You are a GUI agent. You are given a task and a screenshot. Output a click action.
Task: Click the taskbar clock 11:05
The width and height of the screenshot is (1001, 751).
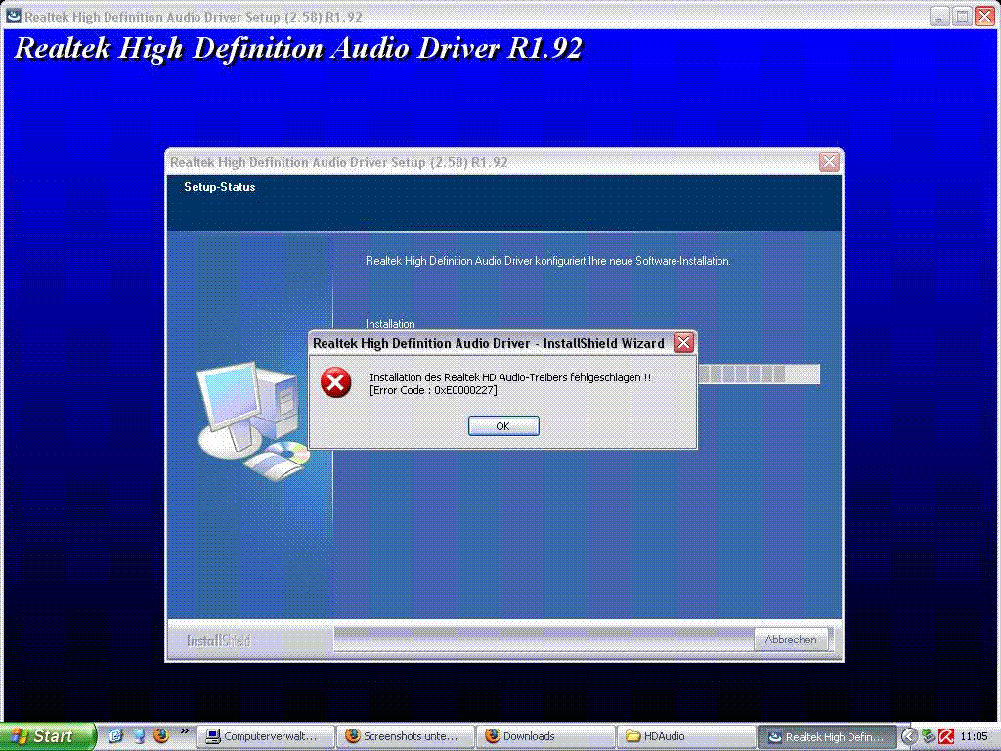(x=974, y=737)
